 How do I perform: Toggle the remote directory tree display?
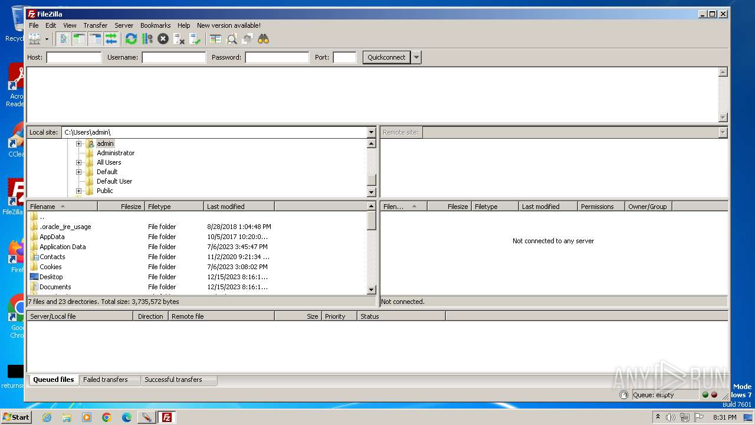[x=96, y=39]
